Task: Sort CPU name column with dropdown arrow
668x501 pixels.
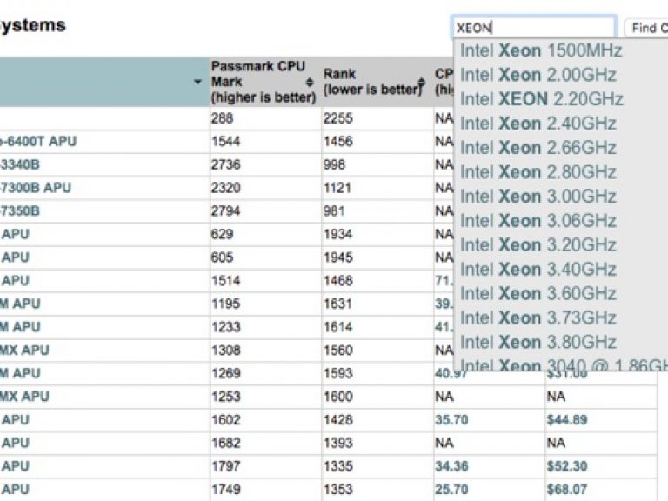Action: 197,82
